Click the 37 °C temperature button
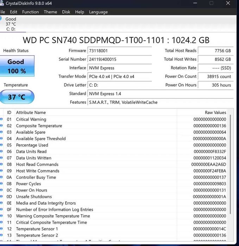The height and width of the screenshot is (246, 239). click(17, 97)
